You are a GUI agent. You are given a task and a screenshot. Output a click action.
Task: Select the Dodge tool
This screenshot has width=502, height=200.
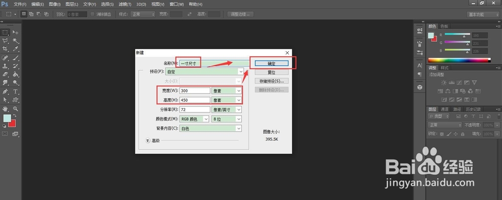(x=16, y=83)
